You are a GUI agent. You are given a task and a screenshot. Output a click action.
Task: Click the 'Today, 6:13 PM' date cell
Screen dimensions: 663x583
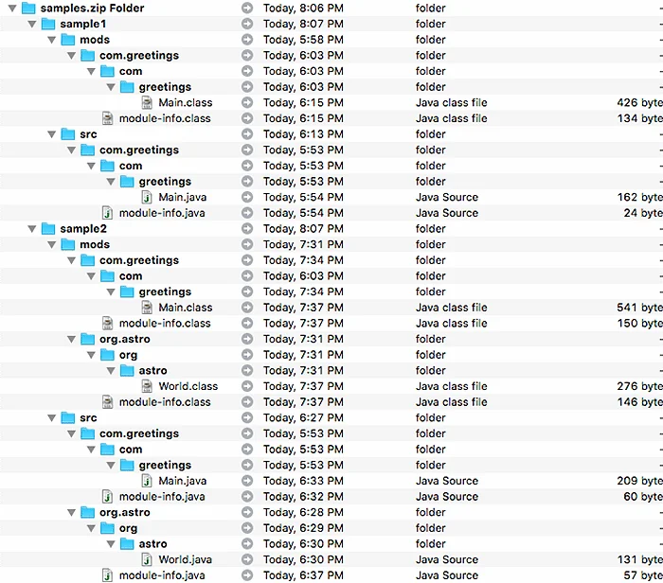click(x=303, y=134)
